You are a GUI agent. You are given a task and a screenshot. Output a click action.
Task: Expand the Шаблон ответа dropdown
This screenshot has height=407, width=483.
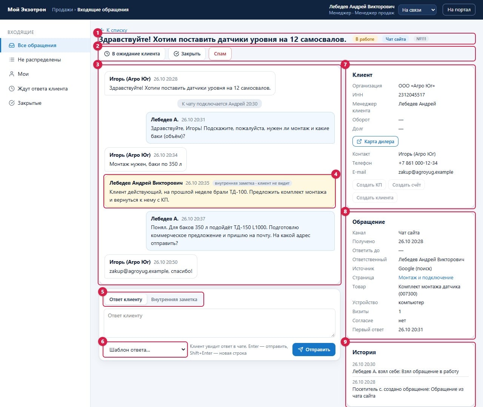[x=145, y=350]
